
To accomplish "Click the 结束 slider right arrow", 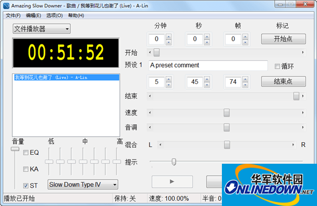I will (303, 96).
